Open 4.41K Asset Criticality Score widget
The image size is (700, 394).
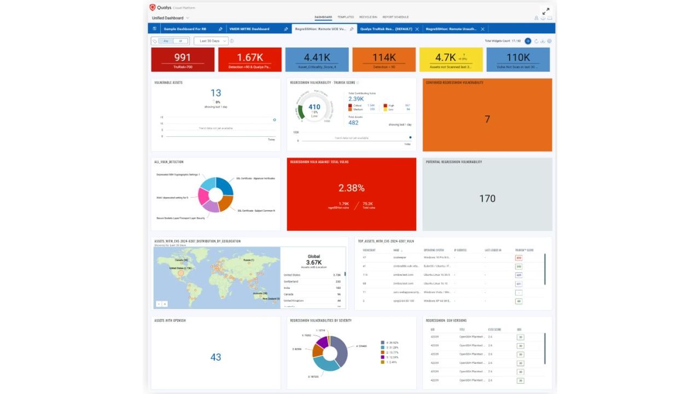coord(317,59)
